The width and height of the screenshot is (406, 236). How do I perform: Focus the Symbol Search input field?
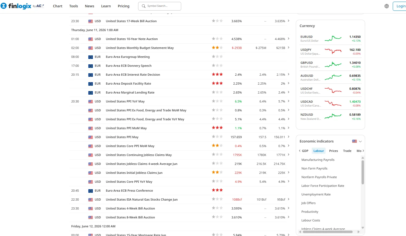[160, 6]
